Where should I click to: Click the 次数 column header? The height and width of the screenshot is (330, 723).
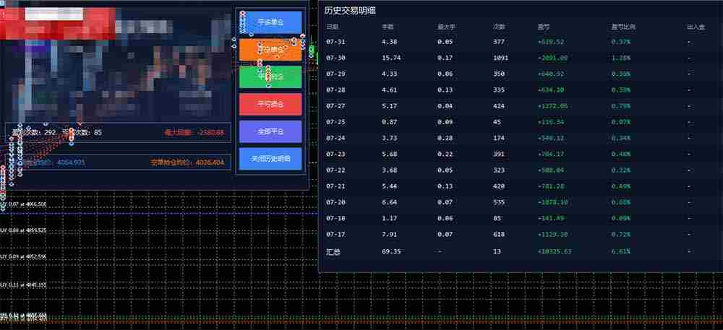pos(499,27)
